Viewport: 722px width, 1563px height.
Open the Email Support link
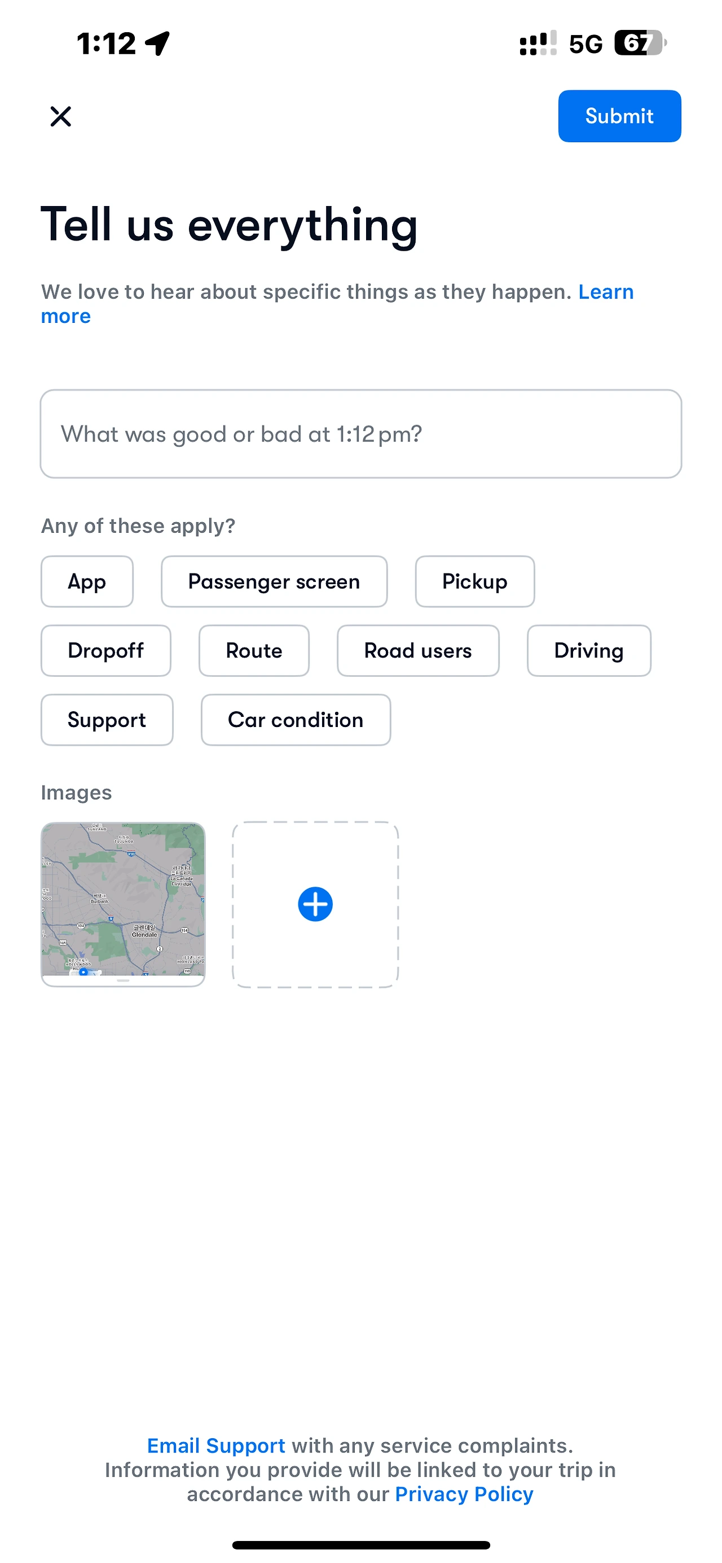[x=216, y=1446]
